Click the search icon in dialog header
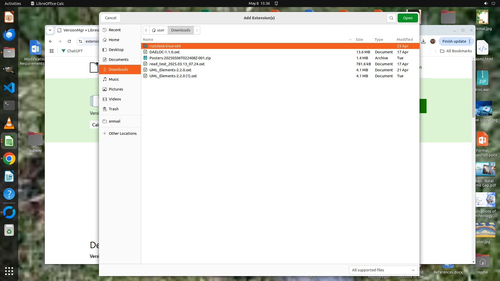The width and height of the screenshot is (500, 281). 391,18
